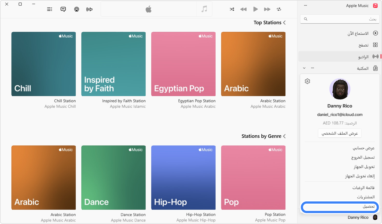Click the music note artwork placeholder

[x=204, y=9]
